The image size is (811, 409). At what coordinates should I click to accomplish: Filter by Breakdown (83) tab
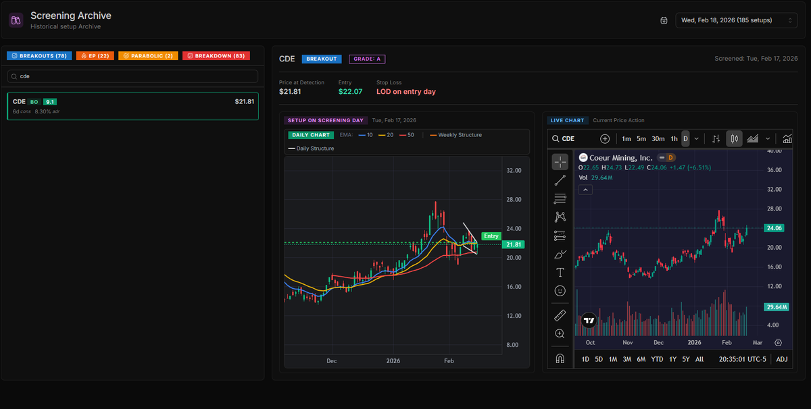point(216,55)
